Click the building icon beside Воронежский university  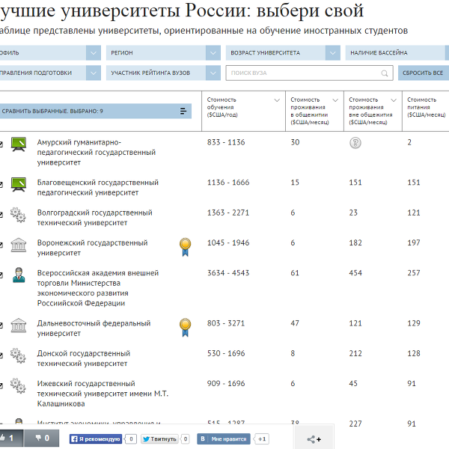[19, 245]
